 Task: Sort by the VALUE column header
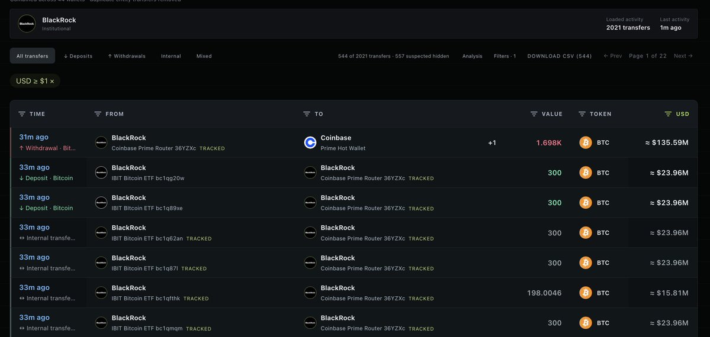[x=552, y=114]
